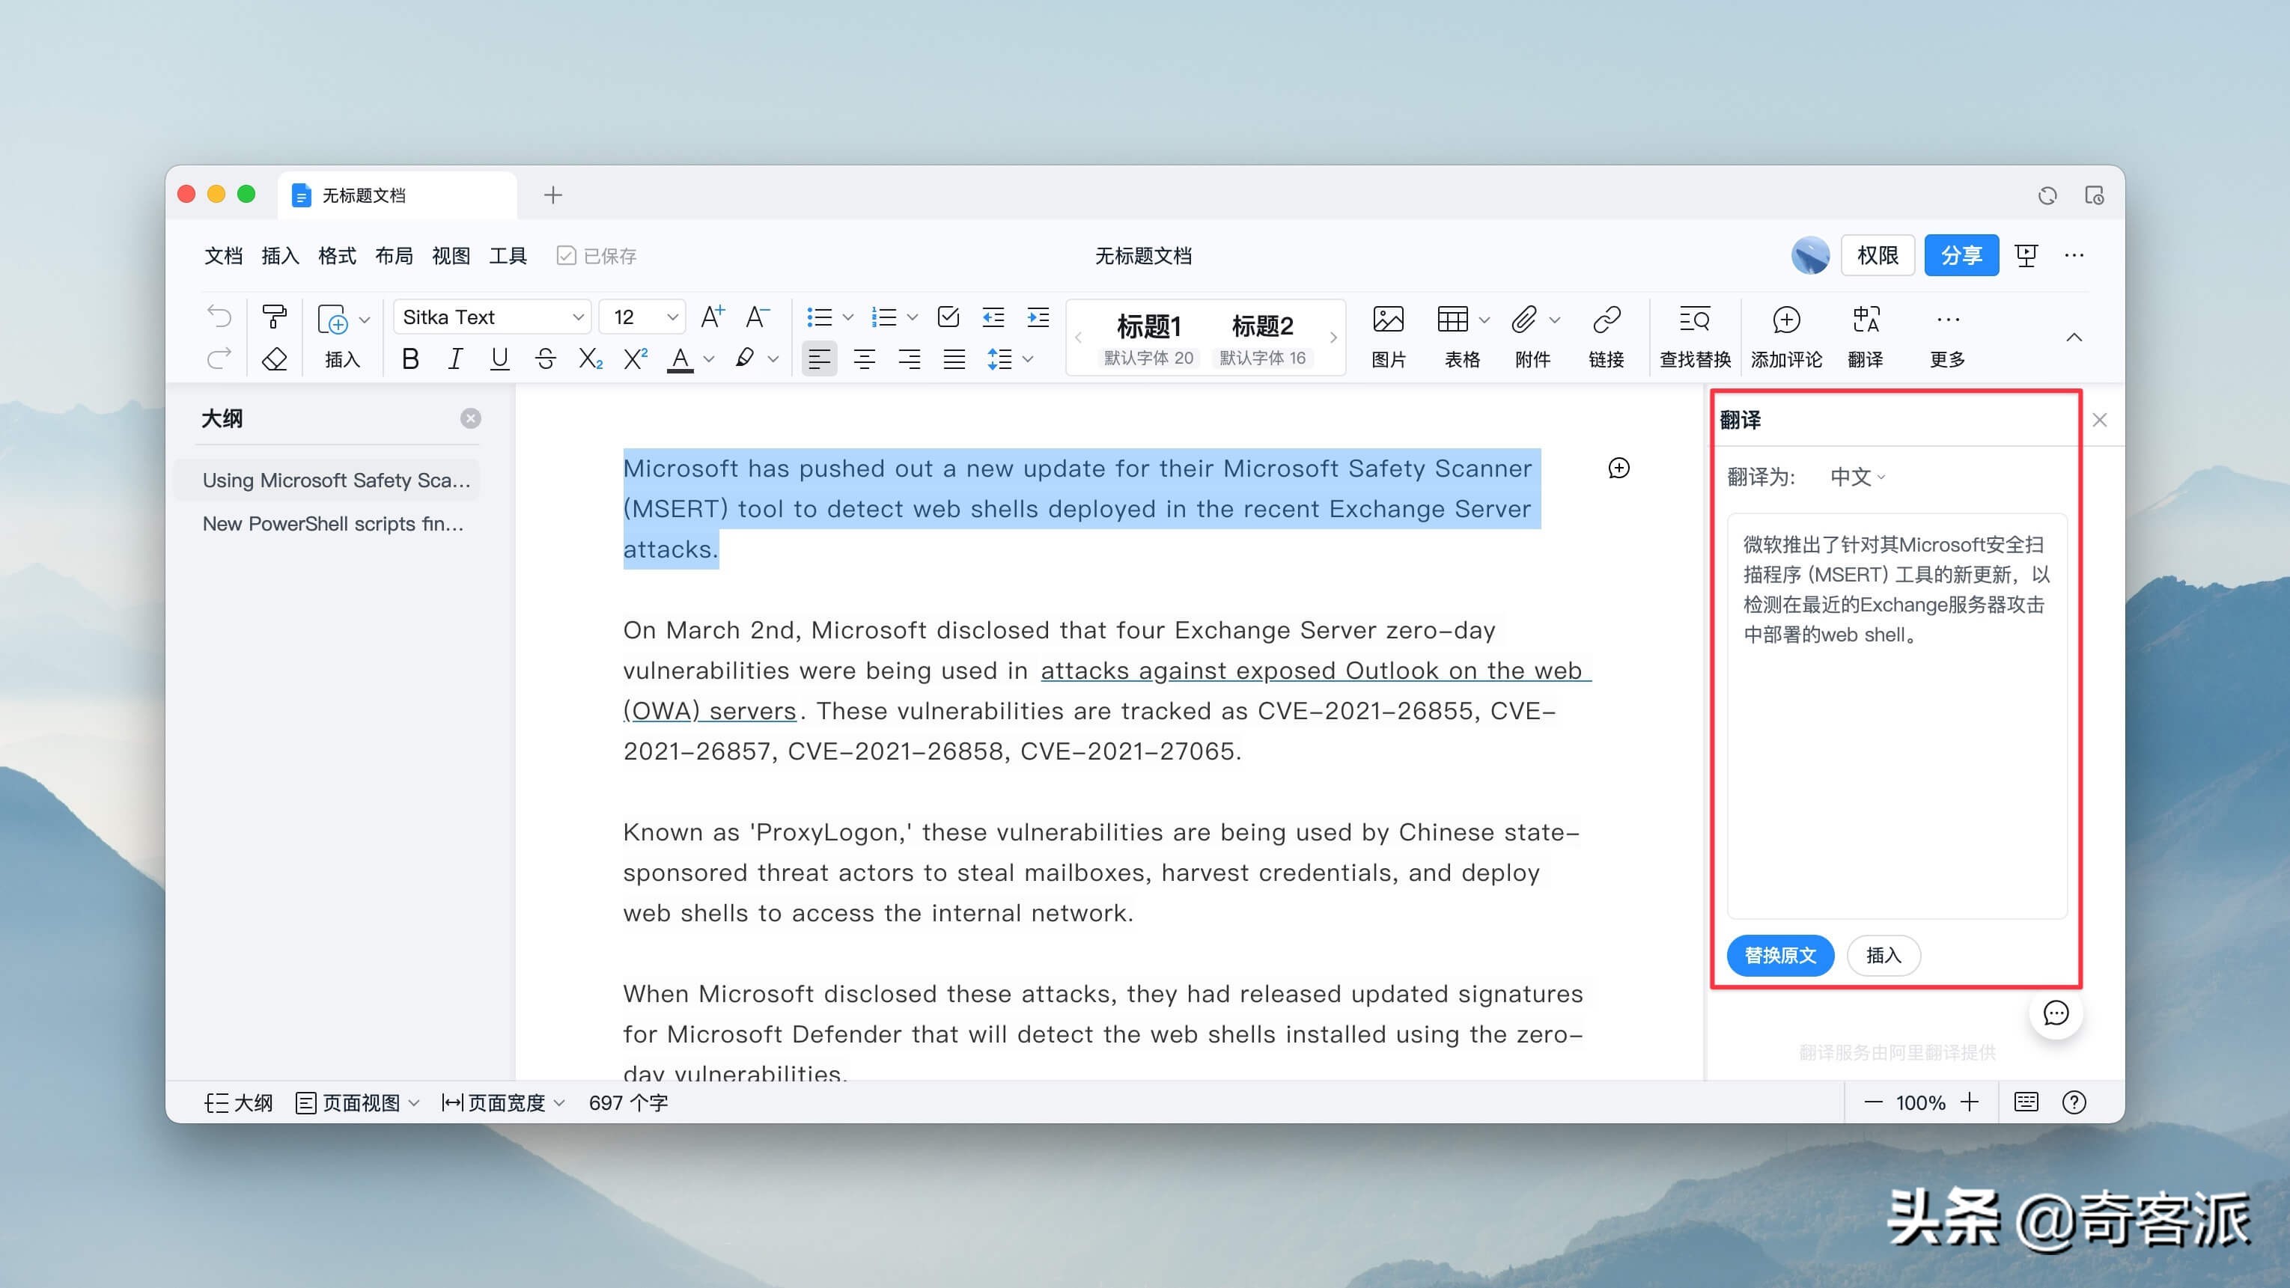
Task: Open 更多 toolbar options
Action: 1947,336
